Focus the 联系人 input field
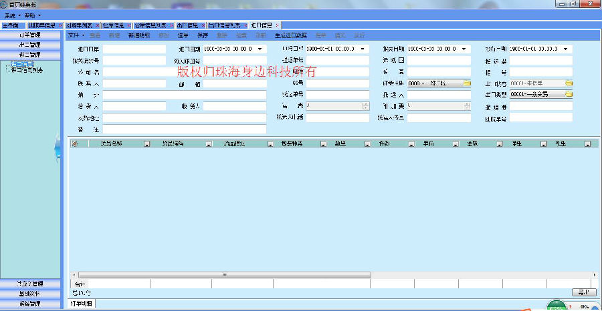 tap(134, 83)
